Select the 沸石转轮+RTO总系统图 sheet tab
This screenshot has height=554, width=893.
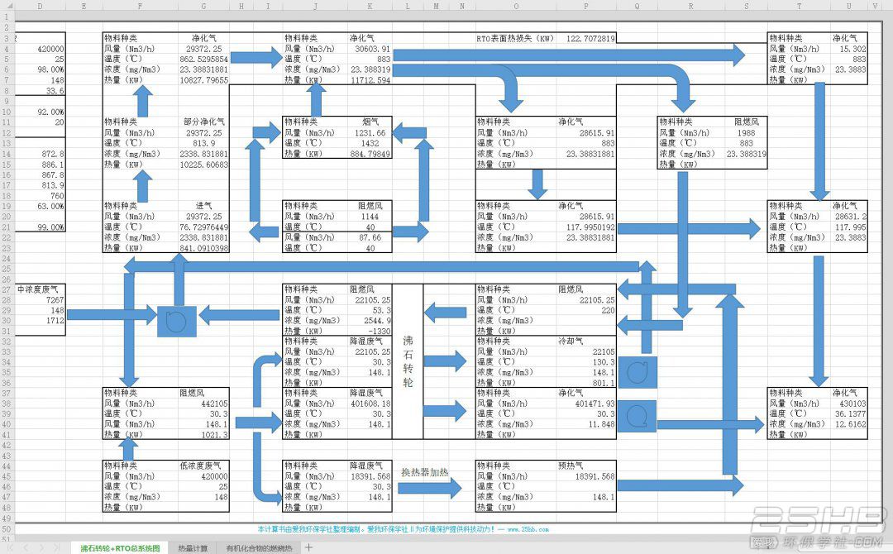[120, 548]
